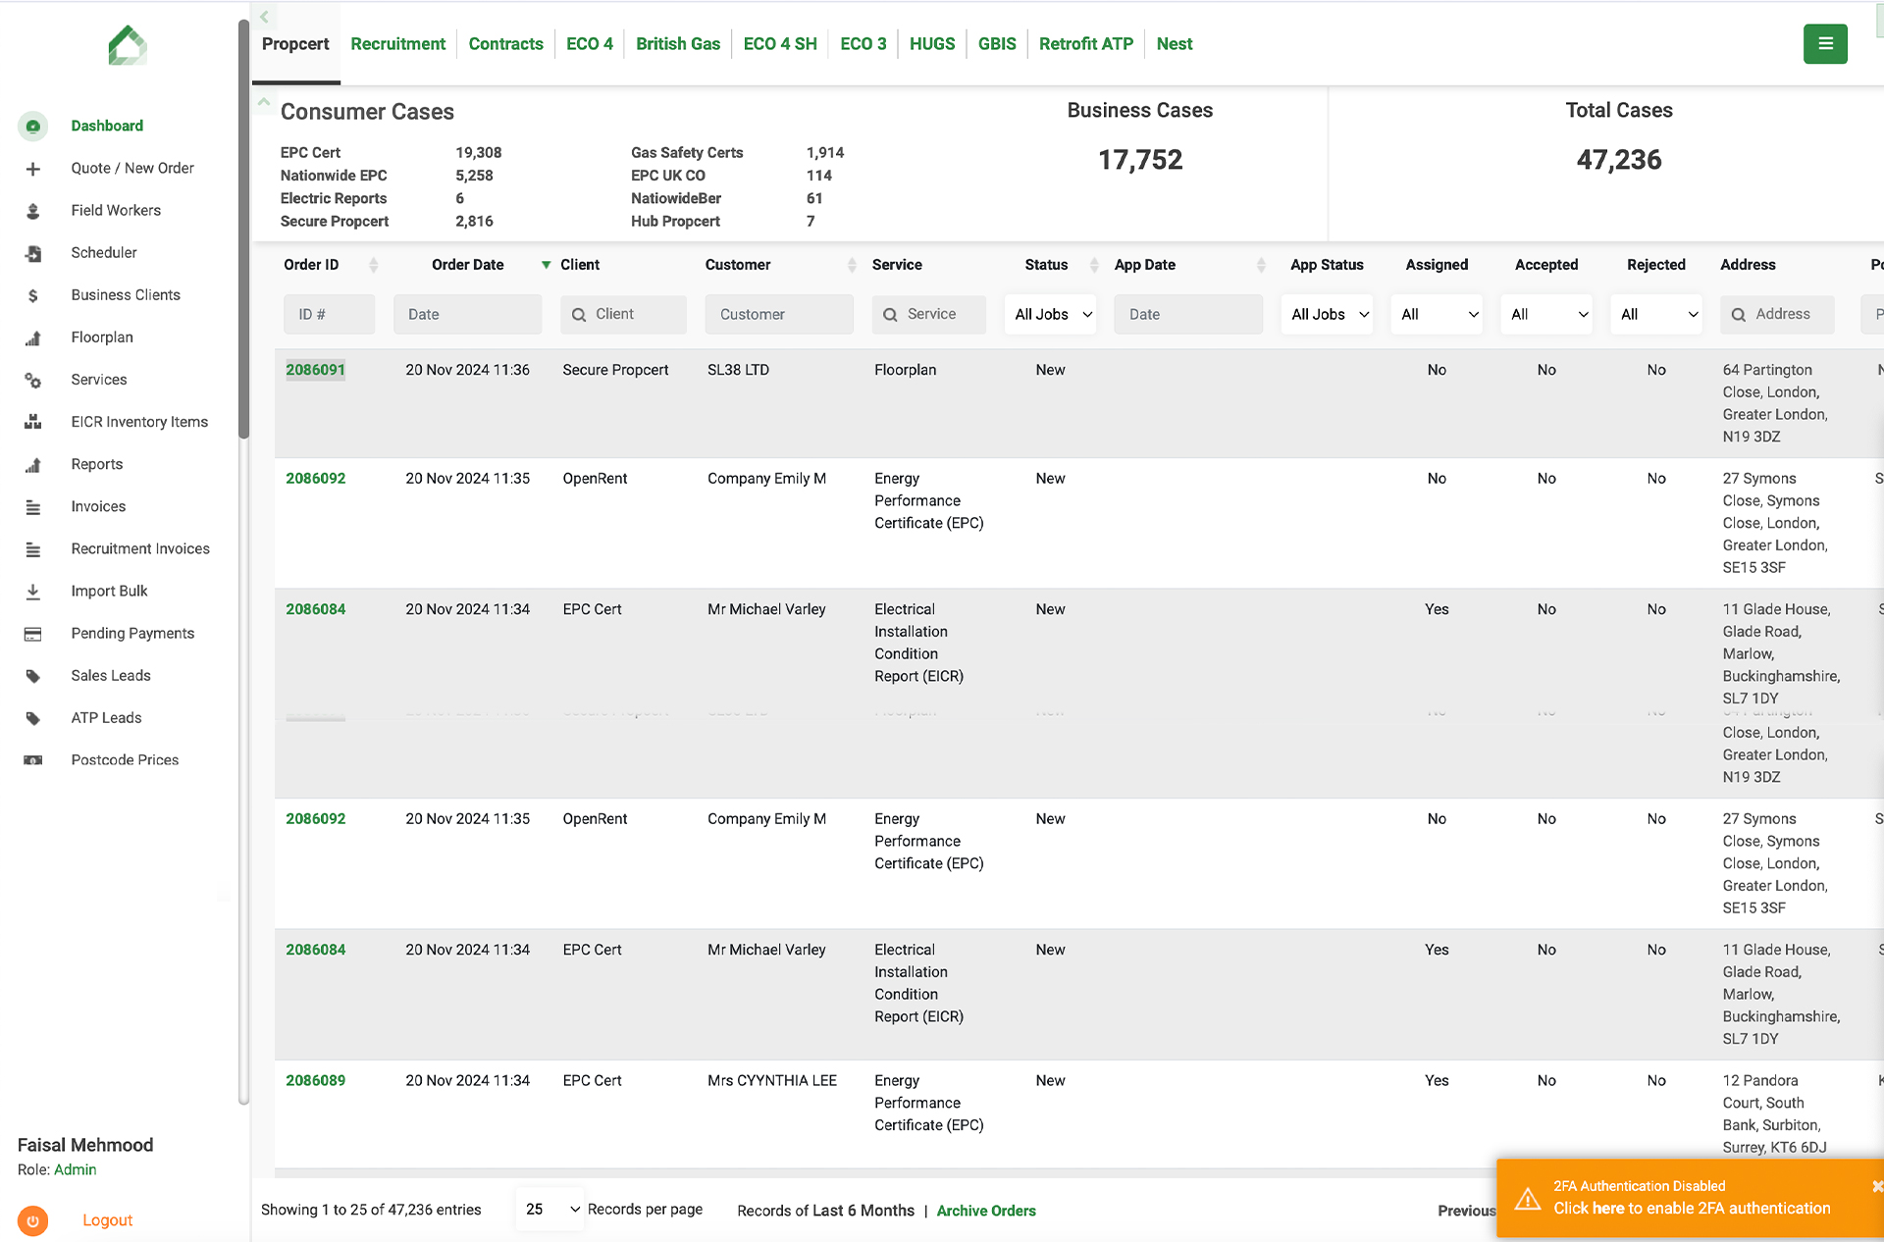Click 'here' to enable 2FA authentication
Viewport: 1884px width, 1242px height.
(1608, 1209)
